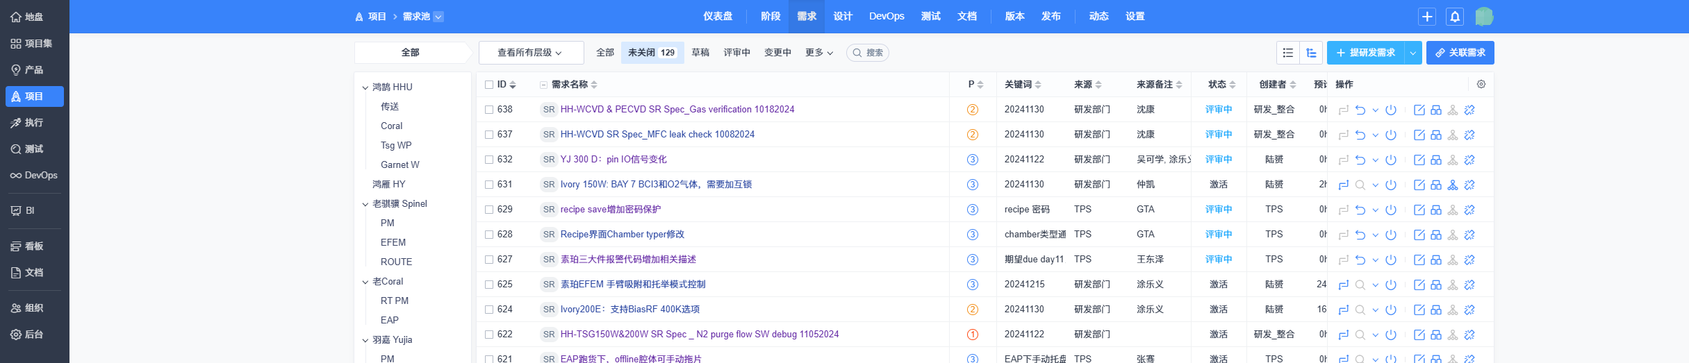This screenshot has width=1689, height=363.
Task: Select the 评审中 filter tab
Action: point(736,53)
